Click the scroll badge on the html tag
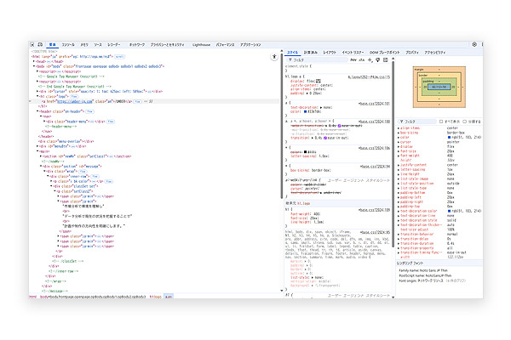This screenshot has height=340, width=511. 119,57
